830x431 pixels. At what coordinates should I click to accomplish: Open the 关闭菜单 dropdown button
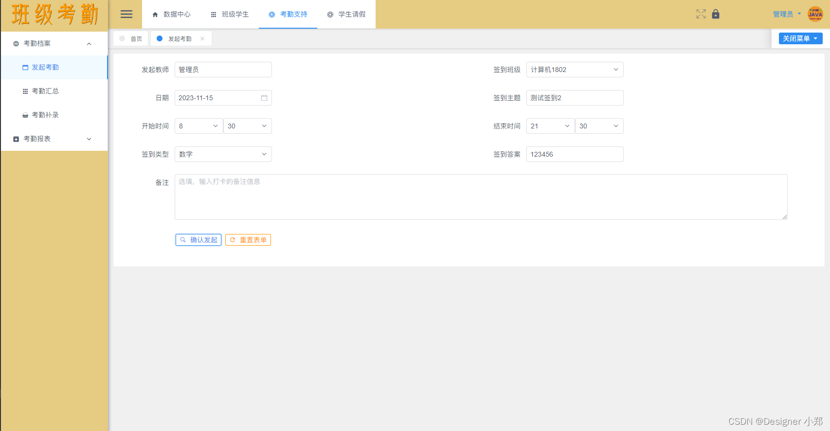pos(800,38)
